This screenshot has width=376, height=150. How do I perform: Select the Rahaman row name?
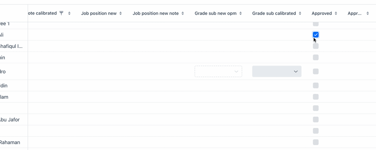(10, 142)
